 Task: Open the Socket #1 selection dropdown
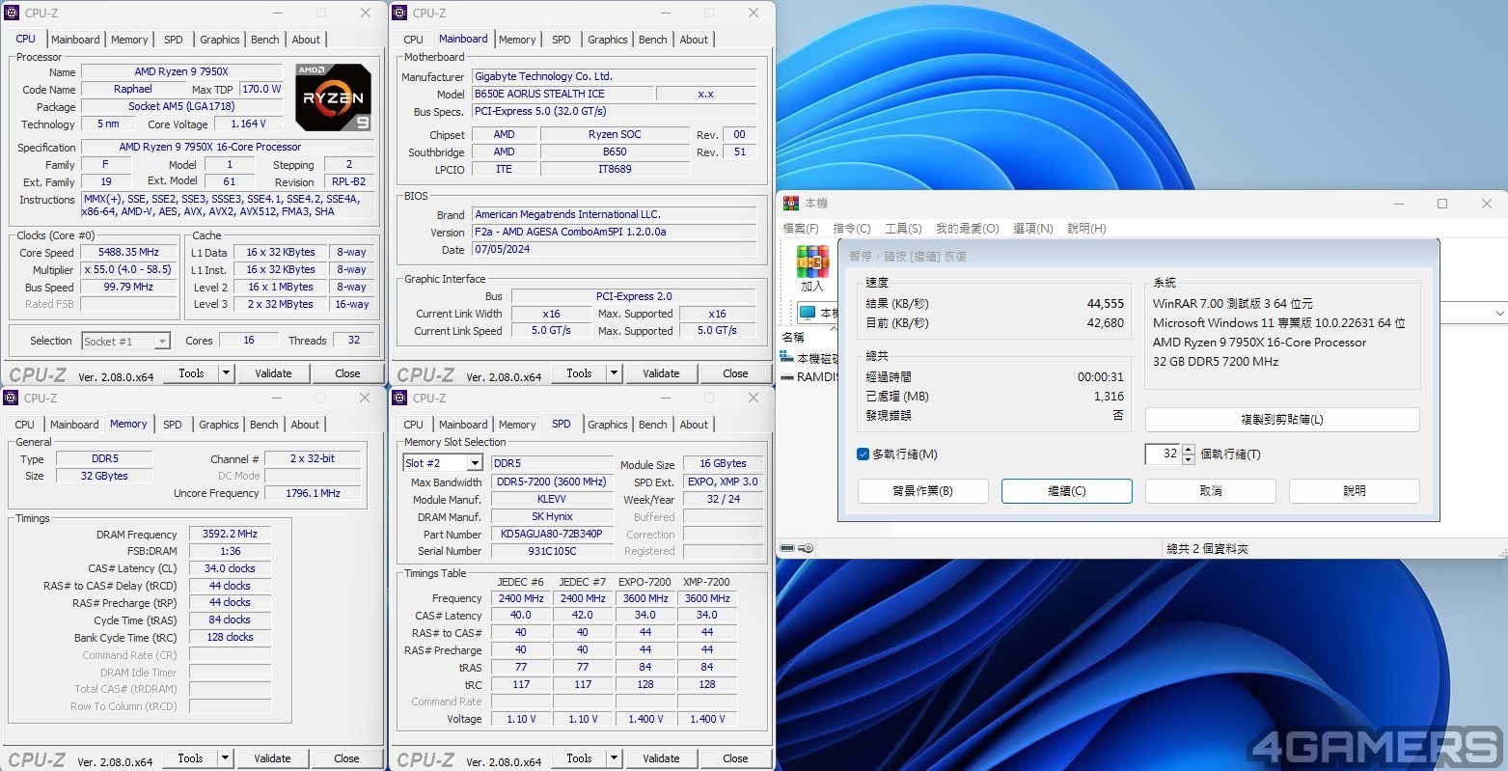pos(162,342)
